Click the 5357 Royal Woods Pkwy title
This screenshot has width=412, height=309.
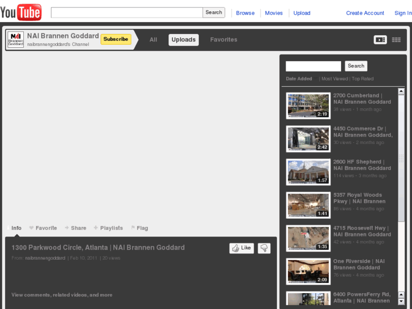pyautogui.click(x=359, y=198)
